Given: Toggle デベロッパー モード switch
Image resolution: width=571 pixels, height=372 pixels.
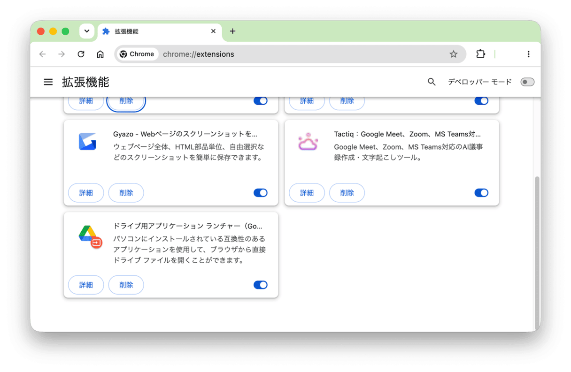Looking at the screenshot, I should click(x=527, y=82).
